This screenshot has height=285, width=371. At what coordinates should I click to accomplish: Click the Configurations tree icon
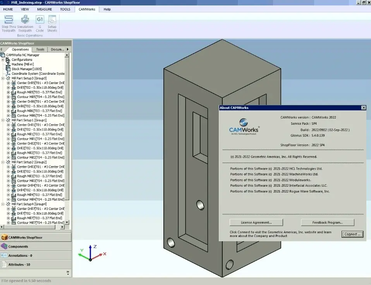coord(8,60)
